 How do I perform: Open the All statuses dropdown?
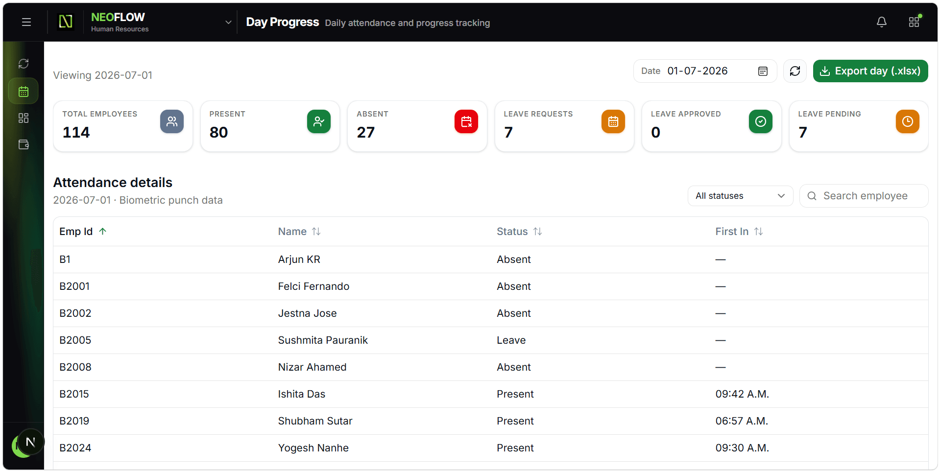click(x=740, y=196)
